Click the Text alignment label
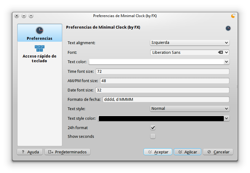The height and width of the screenshot is (173, 250). 81,43
